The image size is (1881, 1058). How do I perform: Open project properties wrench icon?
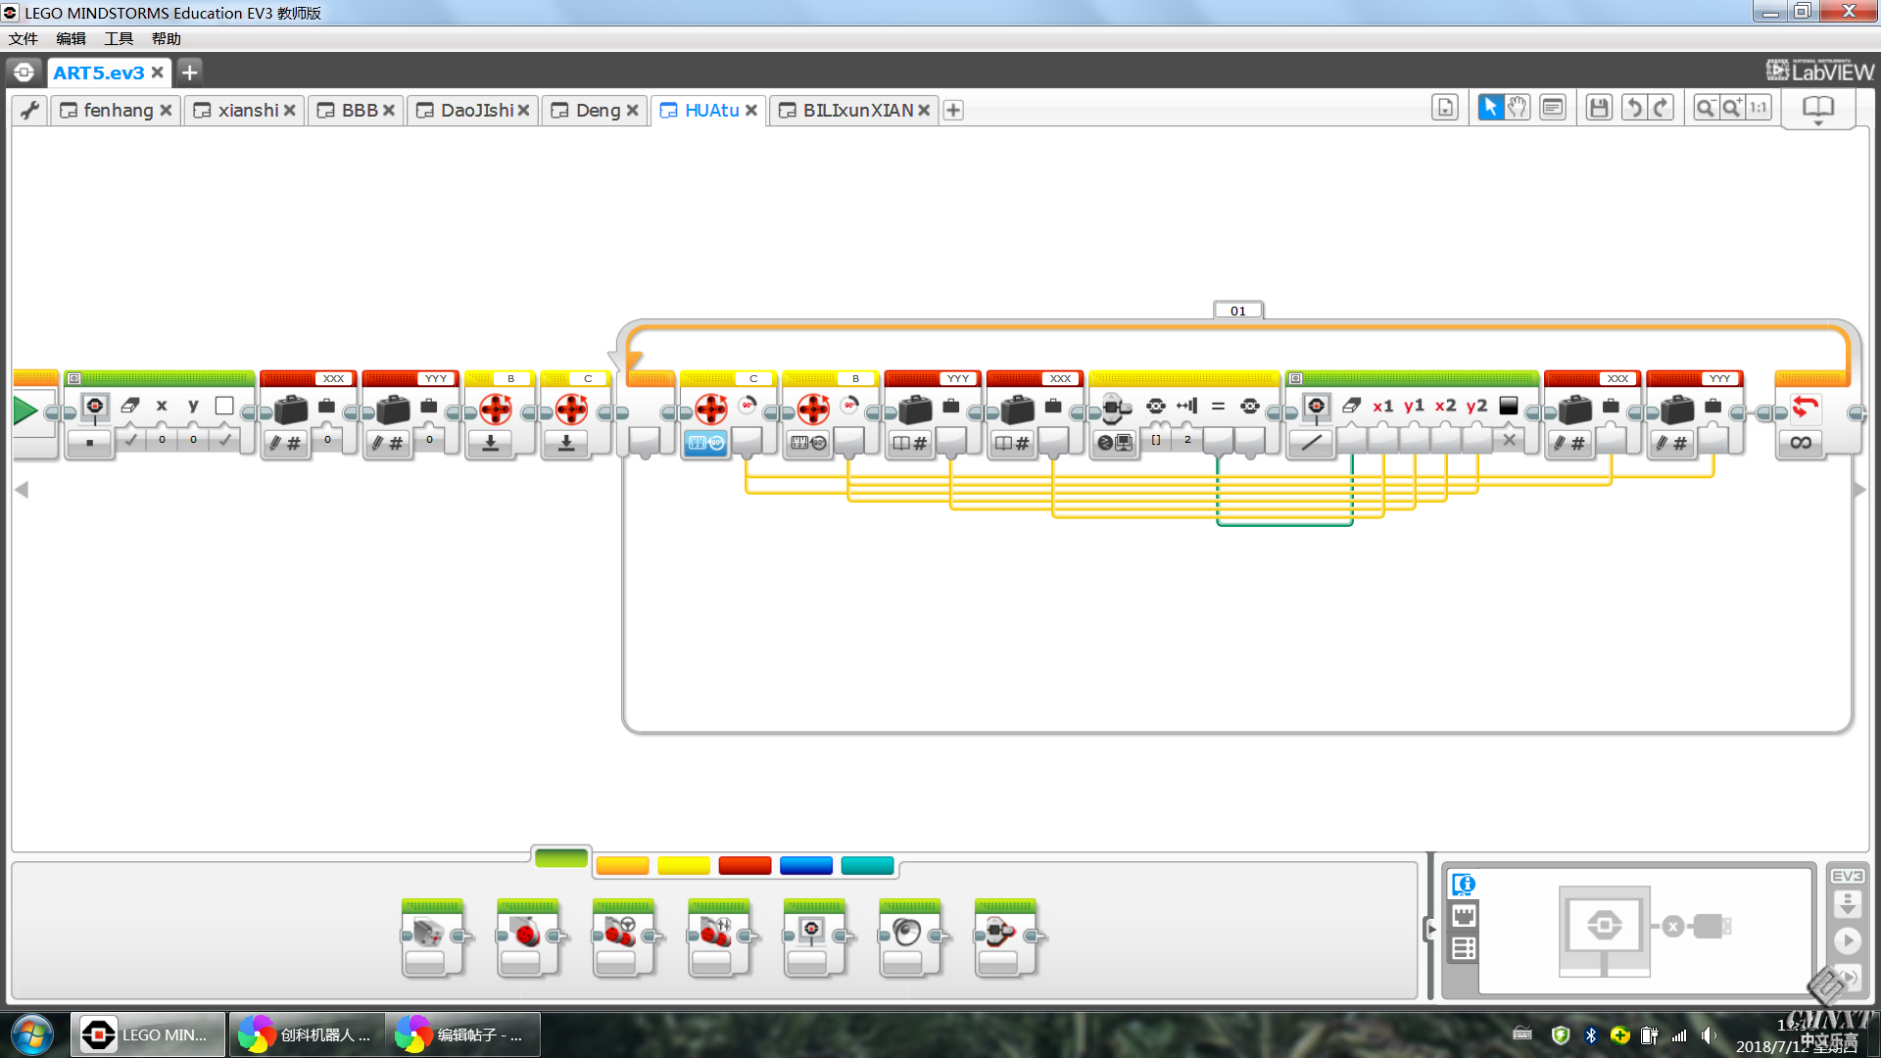(29, 110)
